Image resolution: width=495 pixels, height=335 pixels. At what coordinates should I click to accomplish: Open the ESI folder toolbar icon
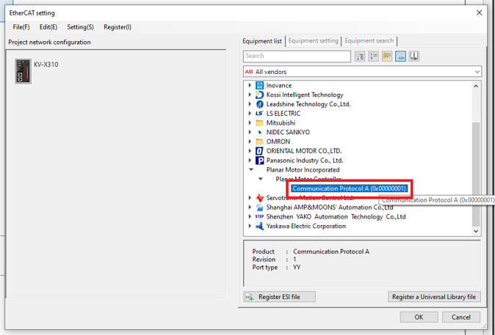(x=387, y=56)
